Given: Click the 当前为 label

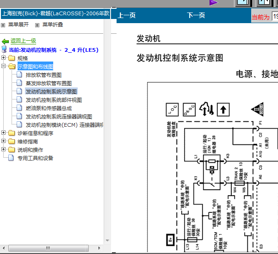Looking at the screenshot, I should point(260,17).
